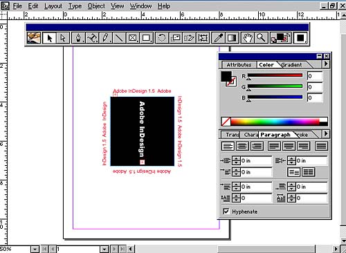The width and height of the screenshot is (346, 253).
Task: Choose the Line tool
Action: pyautogui.click(x=119, y=38)
